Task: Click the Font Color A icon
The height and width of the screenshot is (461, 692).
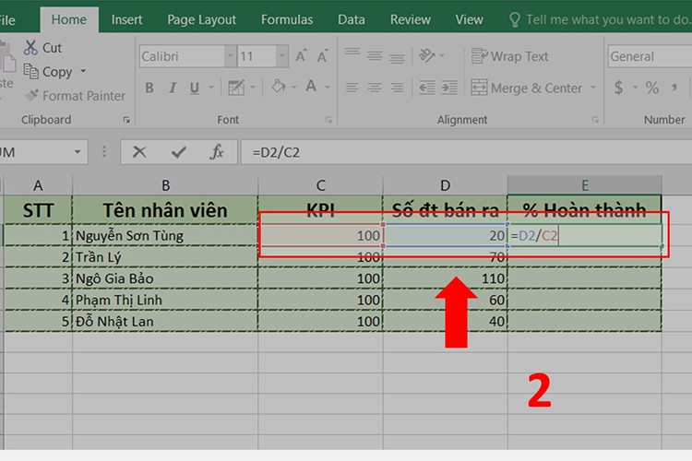Action: [x=311, y=87]
